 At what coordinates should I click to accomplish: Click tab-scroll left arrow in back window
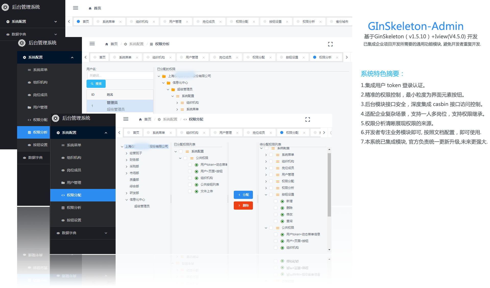point(69,21)
